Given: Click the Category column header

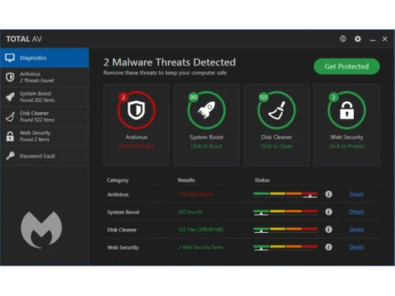Looking at the screenshot, I should 118,180.
